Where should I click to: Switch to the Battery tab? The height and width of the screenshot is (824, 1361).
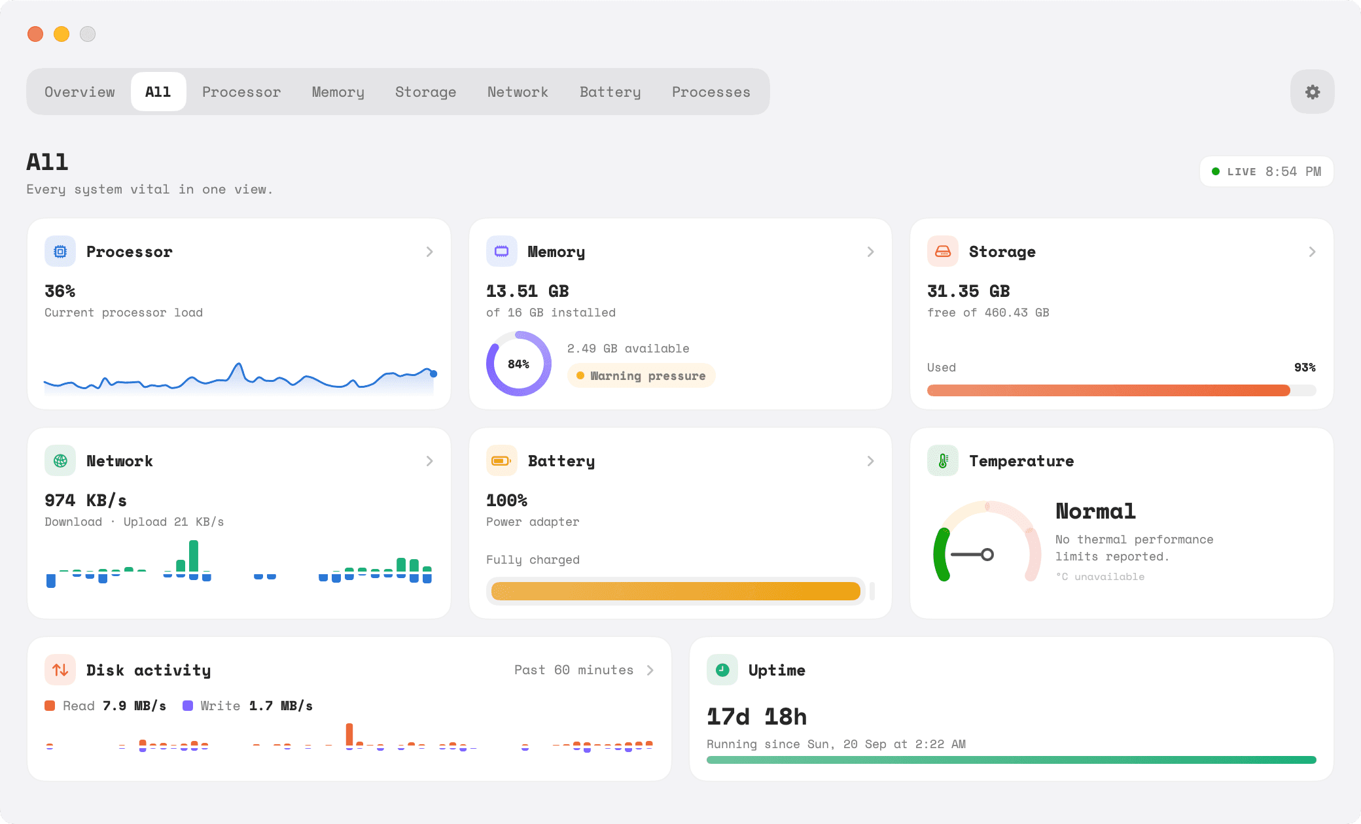coord(610,92)
